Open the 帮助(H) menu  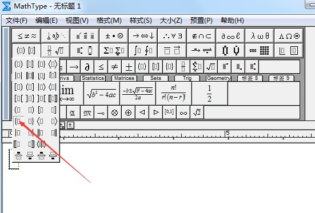coord(232,21)
